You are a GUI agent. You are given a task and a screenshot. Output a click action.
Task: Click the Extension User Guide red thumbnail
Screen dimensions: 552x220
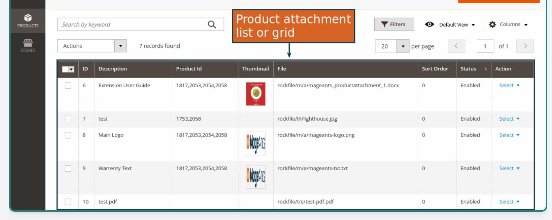coord(256,94)
